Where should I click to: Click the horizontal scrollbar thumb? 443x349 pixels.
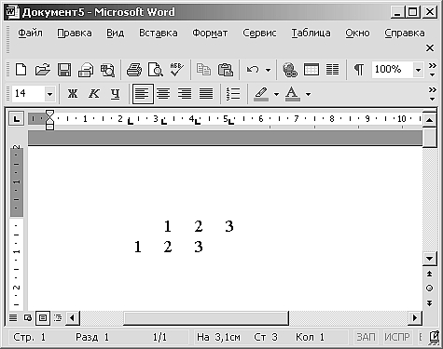[x=206, y=318]
